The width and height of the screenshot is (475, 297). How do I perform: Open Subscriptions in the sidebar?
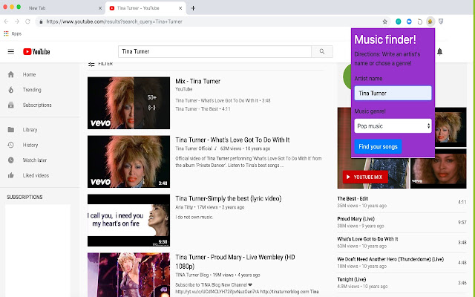[37, 105]
